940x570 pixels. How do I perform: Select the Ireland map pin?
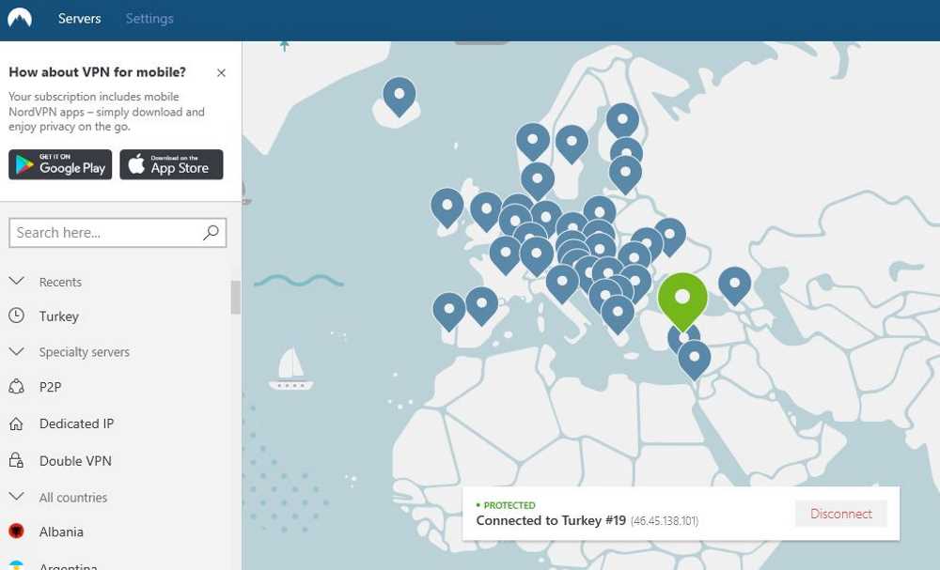coord(447,208)
